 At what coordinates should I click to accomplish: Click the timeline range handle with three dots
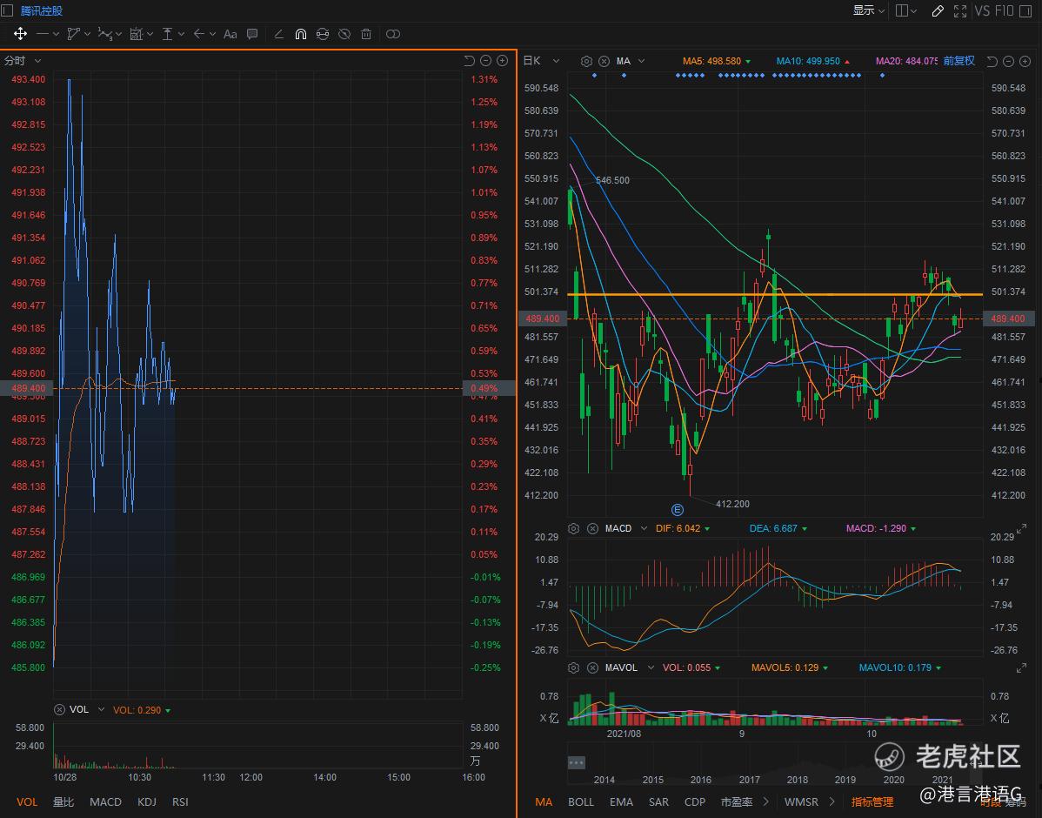[576, 762]
